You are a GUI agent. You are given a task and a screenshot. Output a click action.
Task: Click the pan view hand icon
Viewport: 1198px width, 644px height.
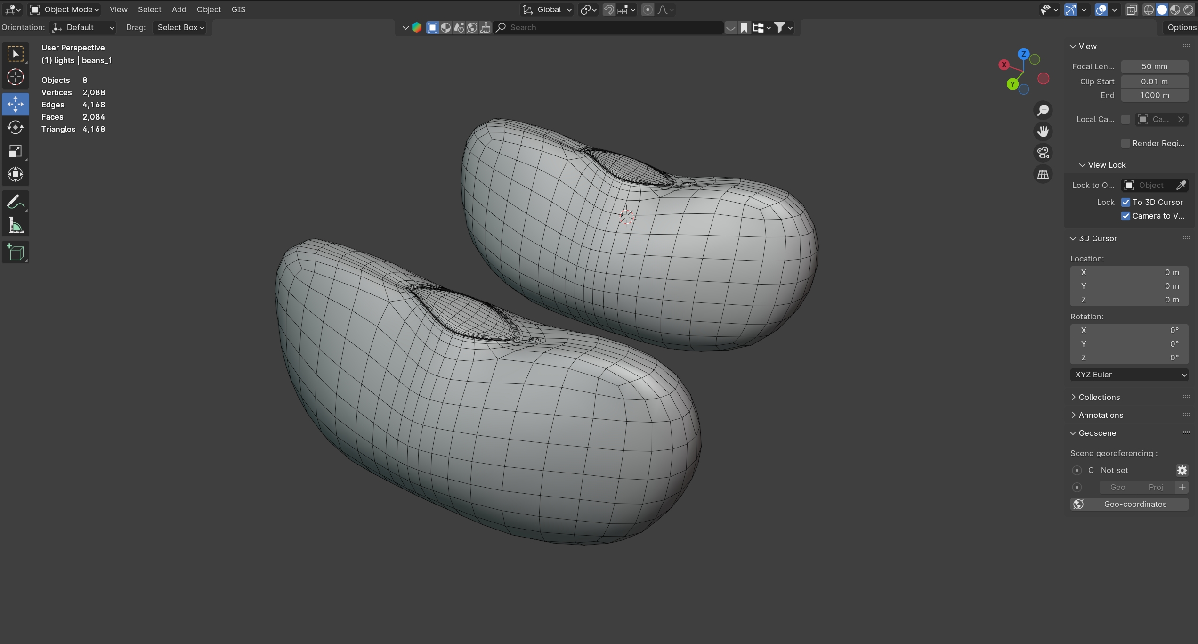coord(1043,131)
